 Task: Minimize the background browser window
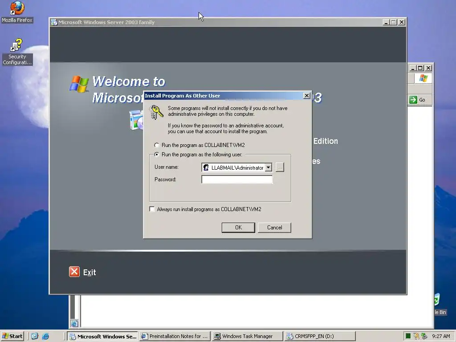point(413,68)
